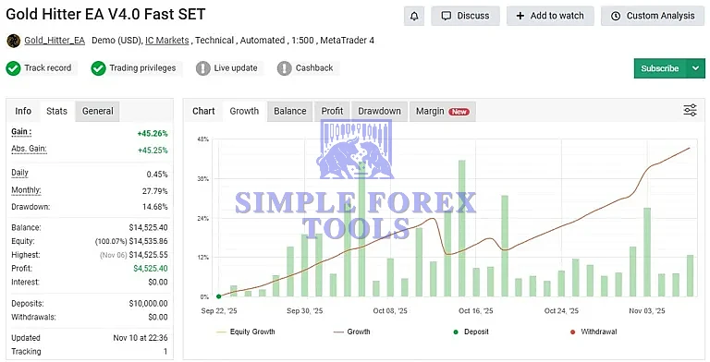Image resolution: width=710 pixels, height=362 pixels.
Task: Click the Live update warning icon
Action: pyautogui.click(x=203, y=68)
